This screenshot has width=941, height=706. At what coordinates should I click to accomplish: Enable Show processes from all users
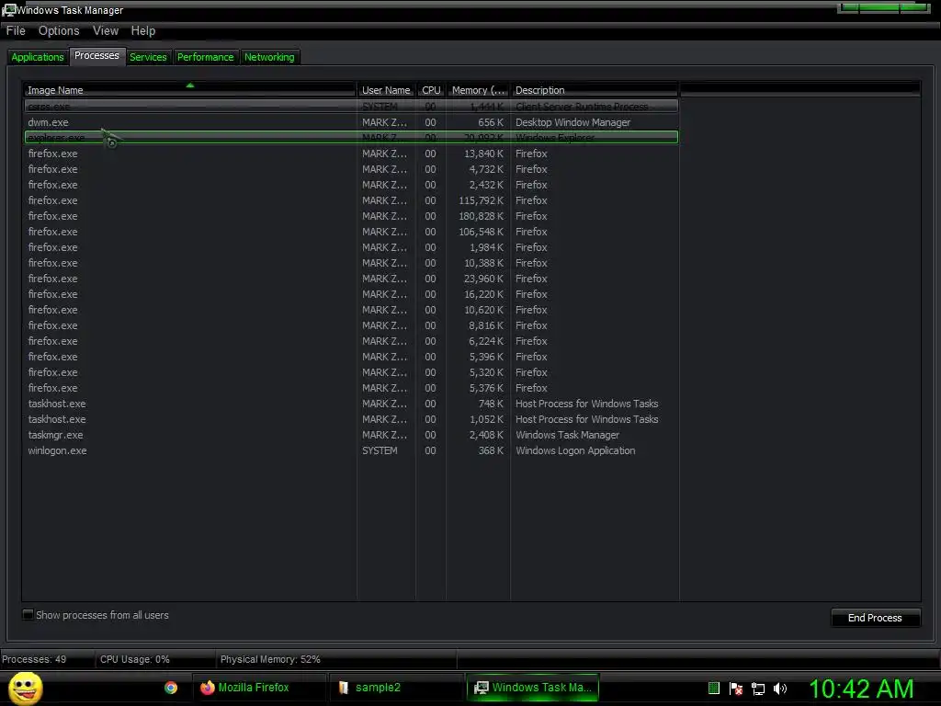coord(28,615)
